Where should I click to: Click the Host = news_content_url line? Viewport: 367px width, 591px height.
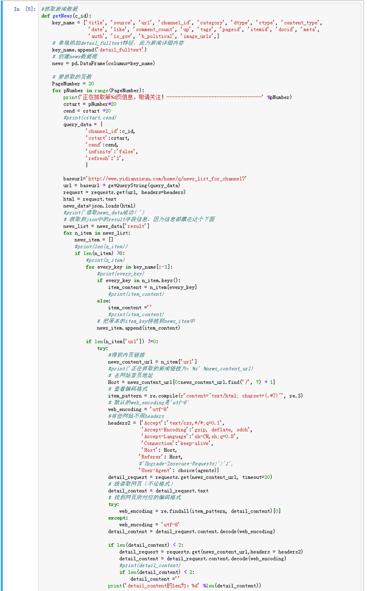[191, 382]
